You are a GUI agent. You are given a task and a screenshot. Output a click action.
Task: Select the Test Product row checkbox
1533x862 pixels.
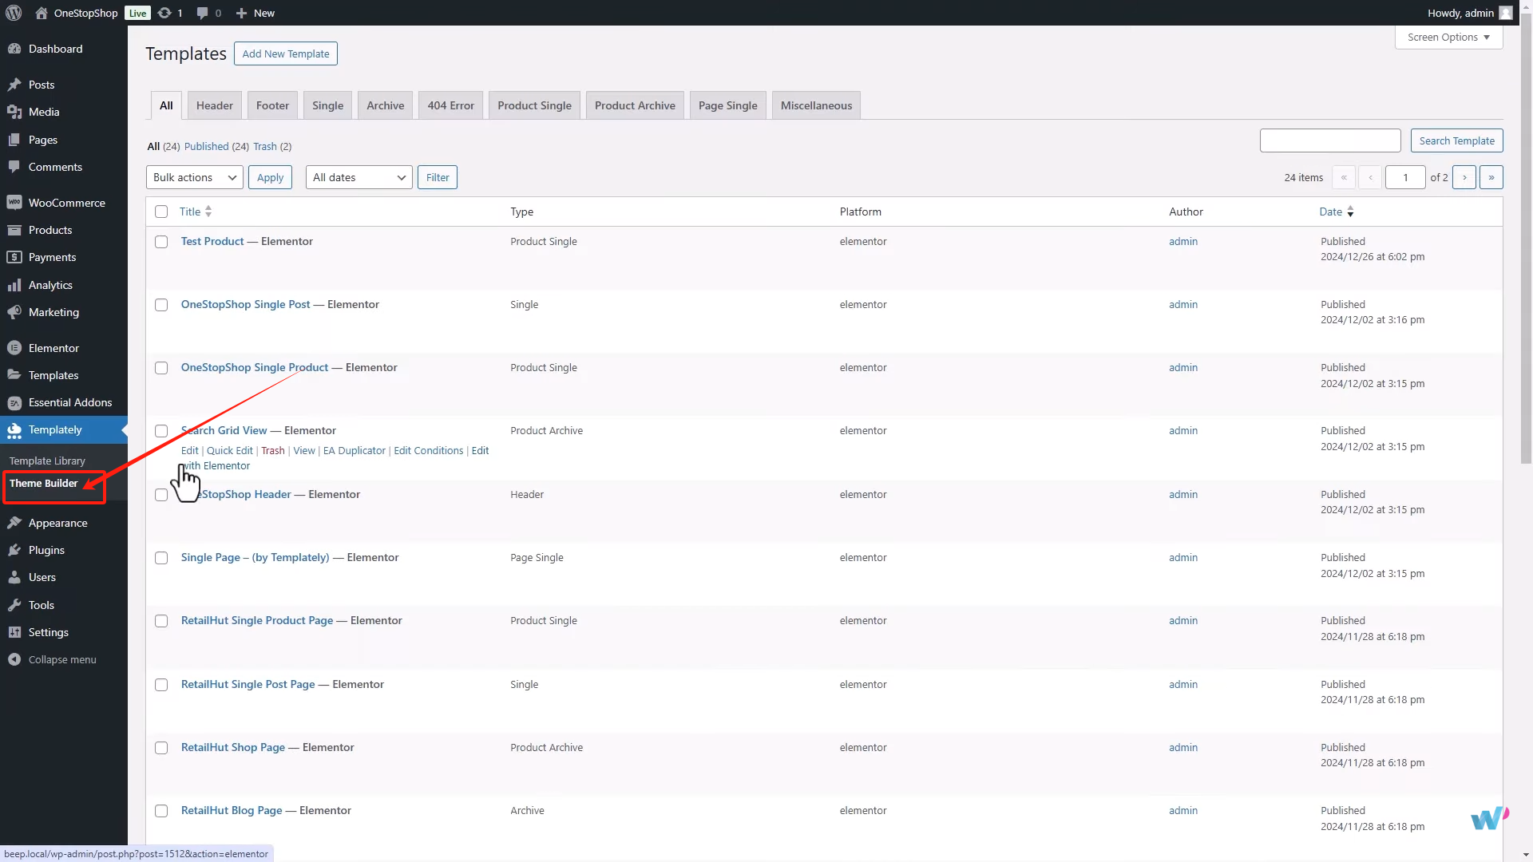[160, 242]
